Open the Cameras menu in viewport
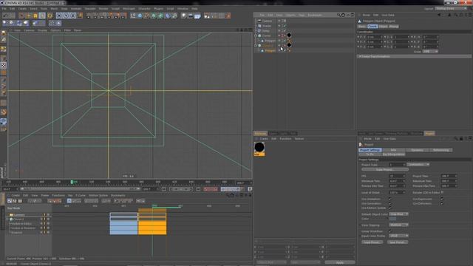 29,30
